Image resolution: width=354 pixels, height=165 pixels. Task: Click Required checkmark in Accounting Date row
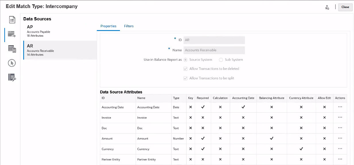pyautogui.click(x=203, y=107)
